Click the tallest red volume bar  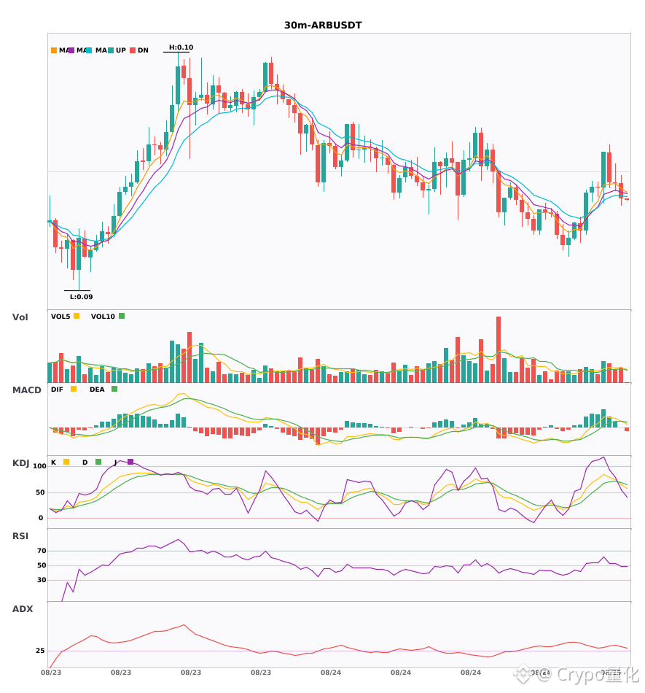coord(499,349)
